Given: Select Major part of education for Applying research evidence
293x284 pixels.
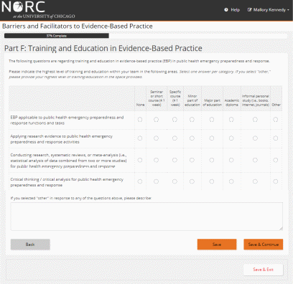Looking at the screenshot, I should 212,138.
